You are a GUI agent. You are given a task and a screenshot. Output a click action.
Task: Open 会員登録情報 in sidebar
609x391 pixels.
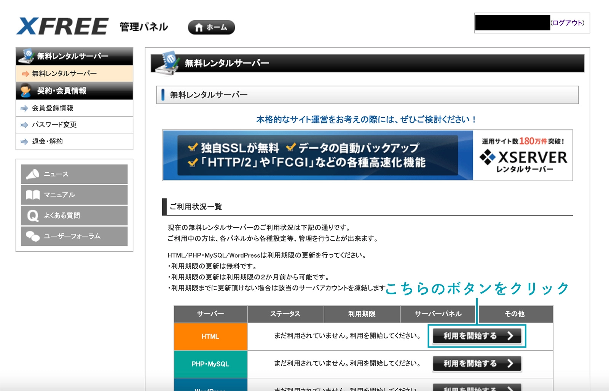(x=75, y=108)
